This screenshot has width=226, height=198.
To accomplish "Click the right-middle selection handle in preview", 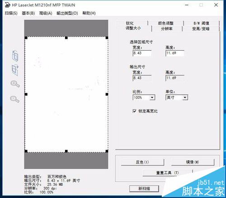I will [x=107, y=94].
